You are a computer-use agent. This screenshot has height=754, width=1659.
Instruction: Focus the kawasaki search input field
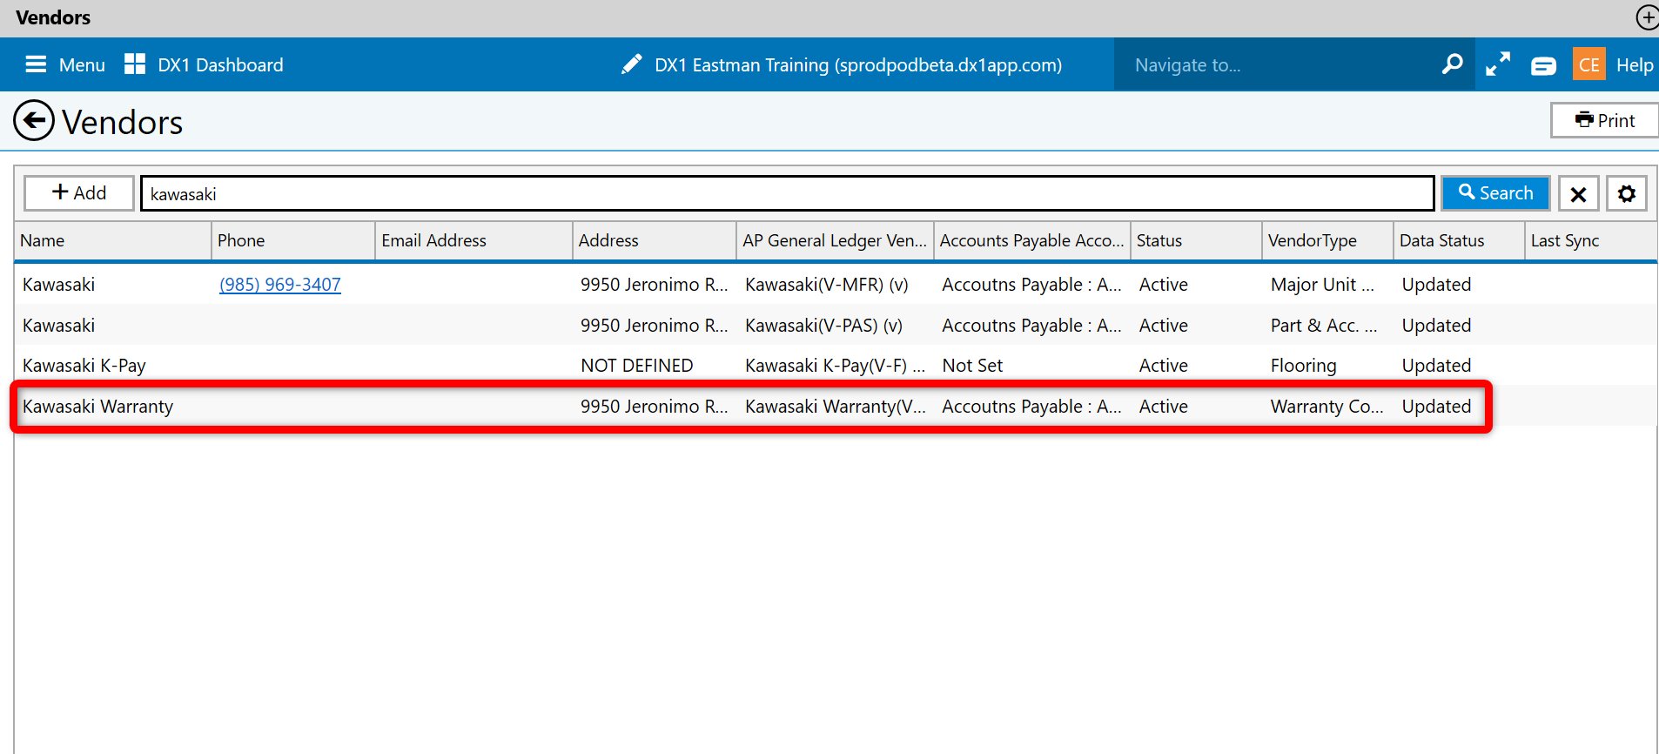(x=787, y=193)
